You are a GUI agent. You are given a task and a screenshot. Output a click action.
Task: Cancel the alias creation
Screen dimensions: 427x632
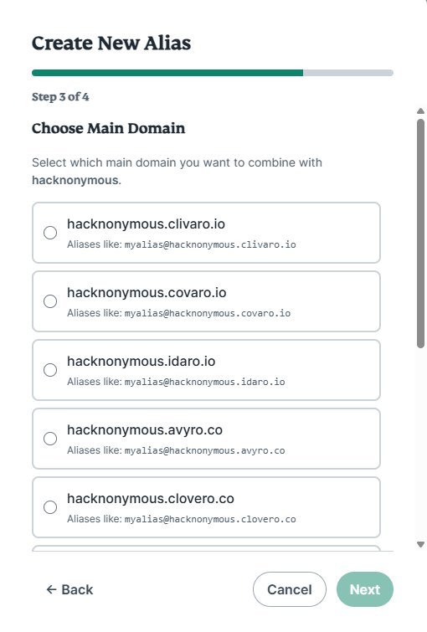[290, 589]
